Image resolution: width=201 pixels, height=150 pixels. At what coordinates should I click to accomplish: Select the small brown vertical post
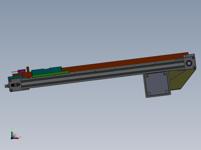(28, 69)
